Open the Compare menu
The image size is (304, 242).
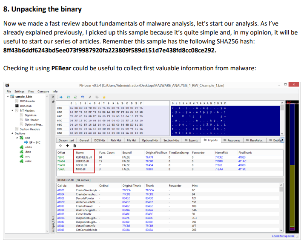pos(43,92)
